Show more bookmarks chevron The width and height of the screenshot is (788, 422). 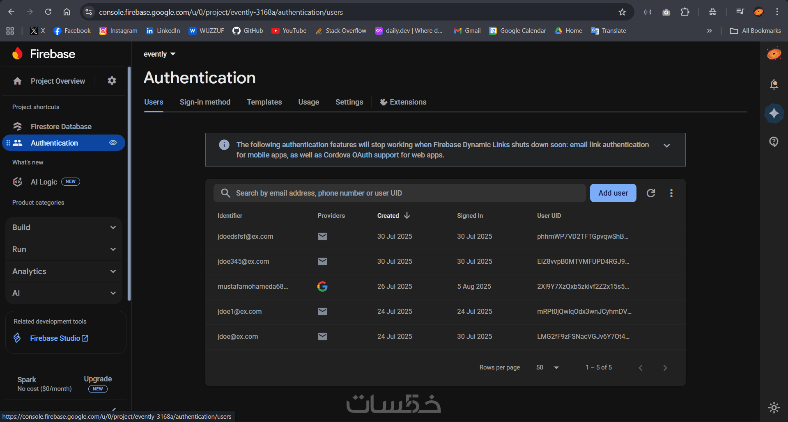(709, 31)
